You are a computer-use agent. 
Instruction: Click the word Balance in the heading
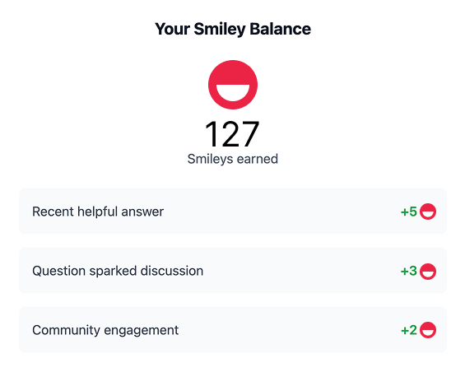tap(280, 29)
